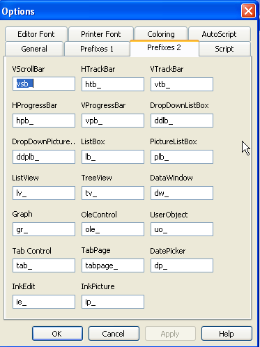Click the VProgressBar label
Screen dimensions: 260x347
pyautogui.click(x=103, y=106)
